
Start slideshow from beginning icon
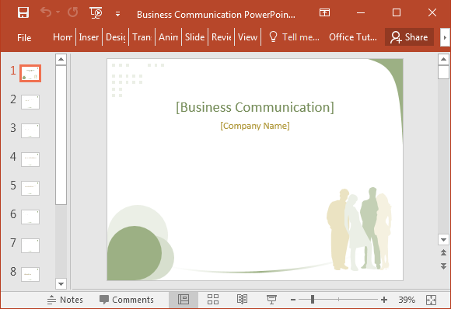pos(96,12)
